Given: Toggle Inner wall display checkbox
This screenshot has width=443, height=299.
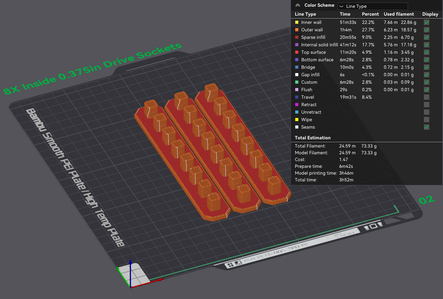Looking at the screenshot, I should [x=426, y=22].
